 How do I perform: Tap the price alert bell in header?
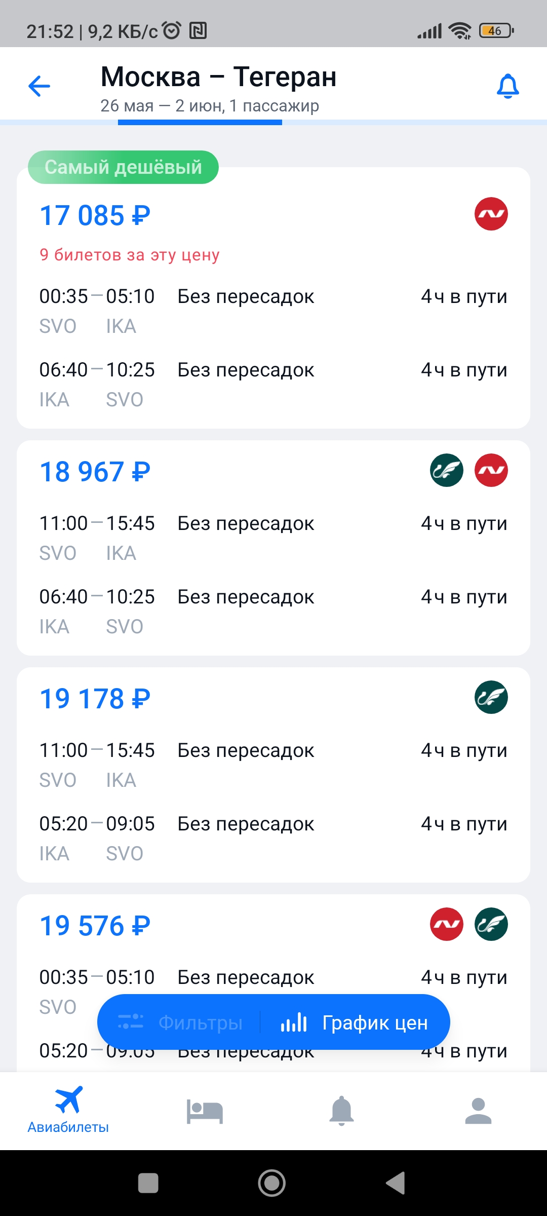coord(508,86)
